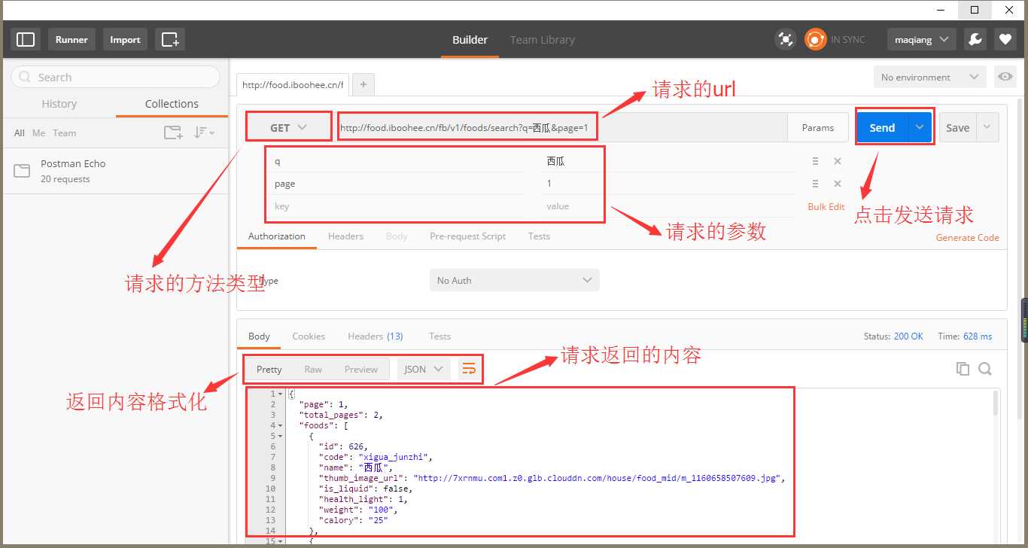
Task: Create a new collection using the folder-plus icon
Action: point(173,132)
